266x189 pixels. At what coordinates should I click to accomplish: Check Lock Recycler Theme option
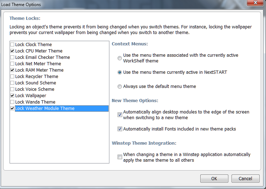click(12, 77)
